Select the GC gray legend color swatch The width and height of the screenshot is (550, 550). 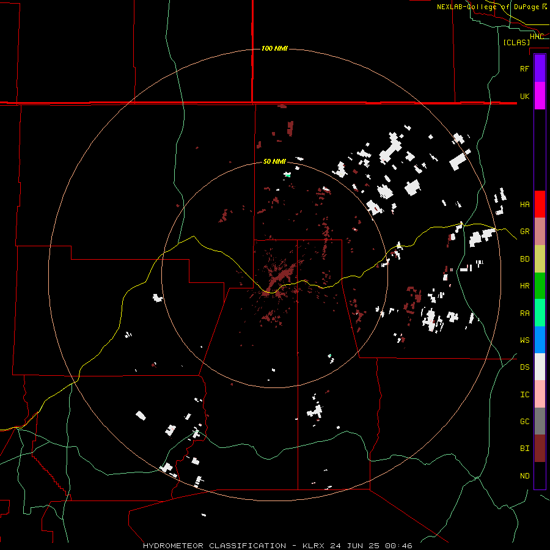(540, 421)
